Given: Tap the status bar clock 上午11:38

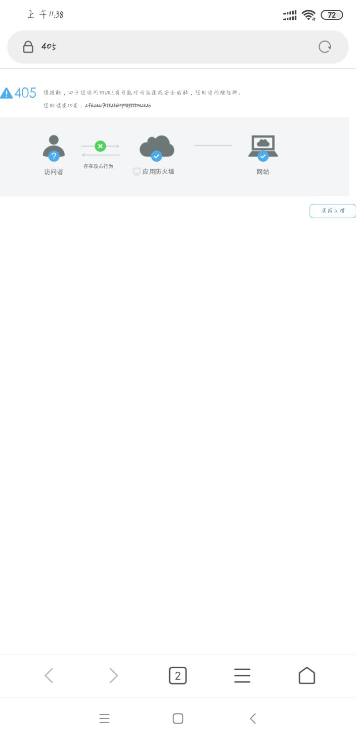Looking at the screenshot, I should pos(45,14).
